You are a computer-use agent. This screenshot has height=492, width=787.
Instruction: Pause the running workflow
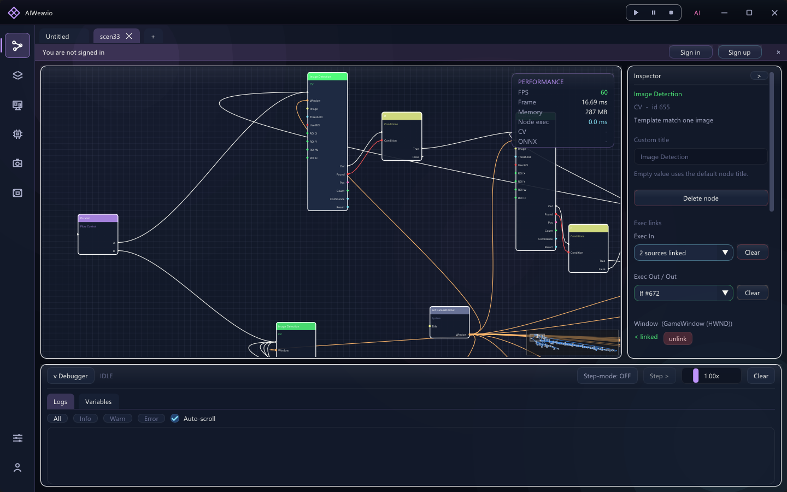tap(654, 13)
